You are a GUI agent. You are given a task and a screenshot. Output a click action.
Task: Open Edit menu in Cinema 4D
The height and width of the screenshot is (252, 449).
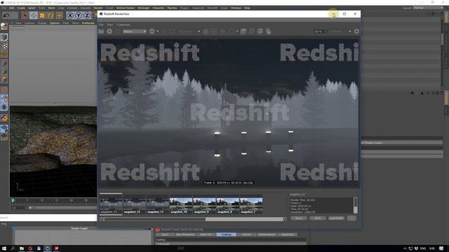tap(12, 8)
